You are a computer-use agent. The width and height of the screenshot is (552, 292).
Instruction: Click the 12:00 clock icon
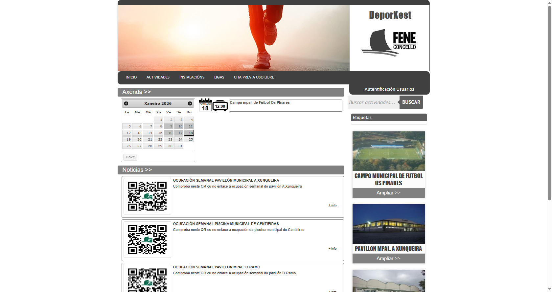220,106
